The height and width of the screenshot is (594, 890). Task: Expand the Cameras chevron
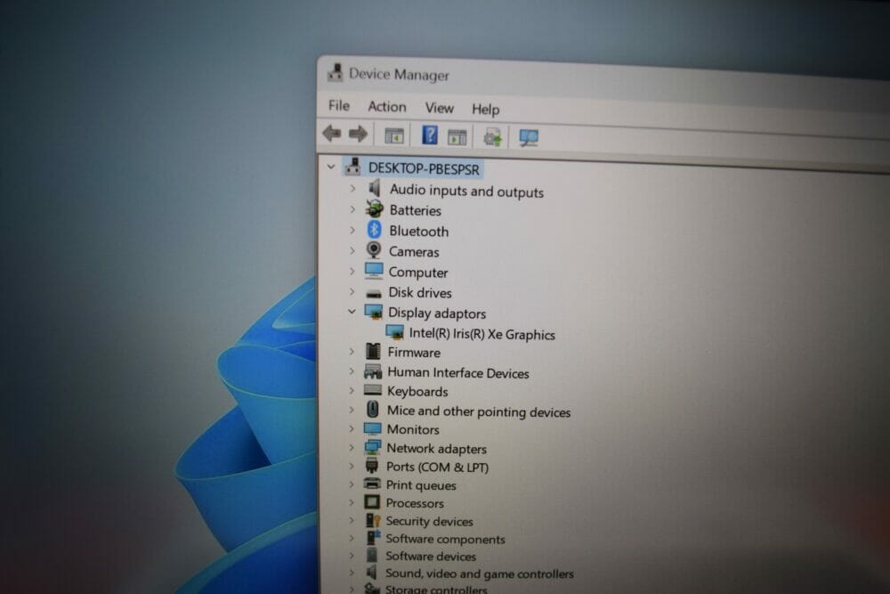point(352,250)
